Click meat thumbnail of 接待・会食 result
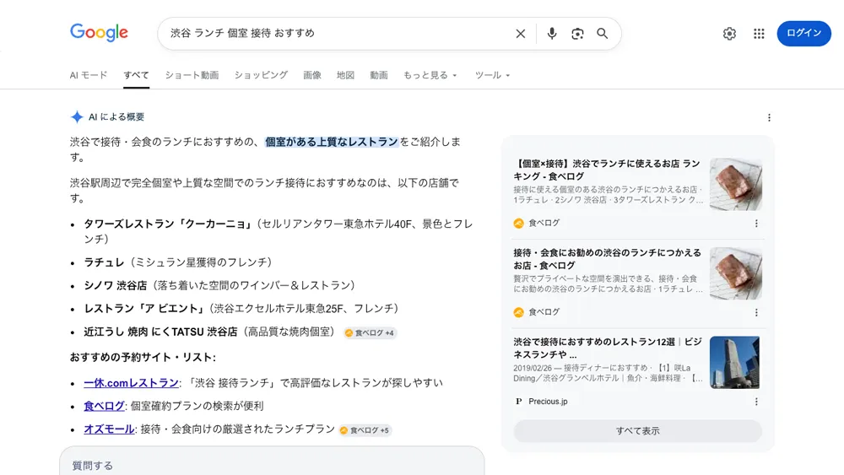 coord(735,273)
